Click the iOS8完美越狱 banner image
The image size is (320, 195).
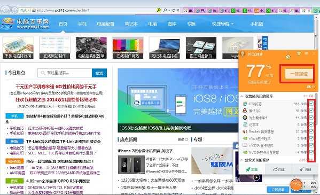[178, 100]
